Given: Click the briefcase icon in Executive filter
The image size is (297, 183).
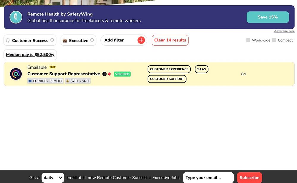Looking at the screenshot, I should click(65, 41).
